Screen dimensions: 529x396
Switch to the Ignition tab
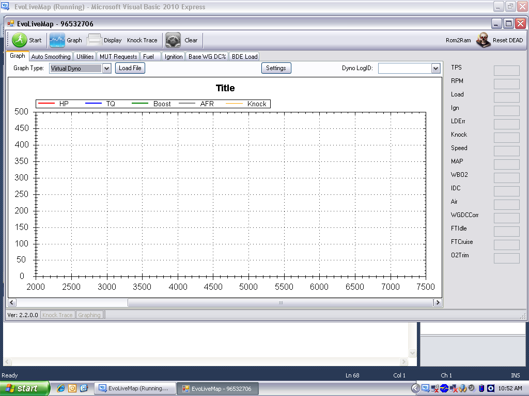174,57
